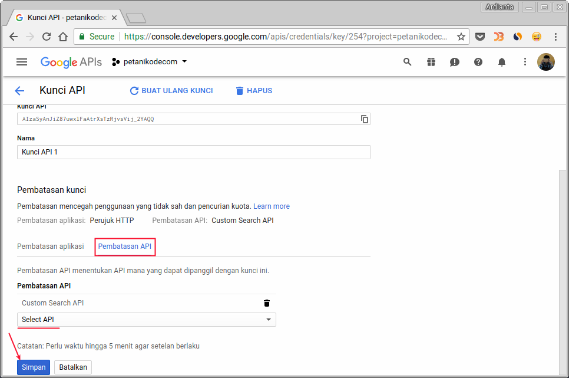
Task: Delete Custom Search API with the trash icon
Action: coord(267,303)
